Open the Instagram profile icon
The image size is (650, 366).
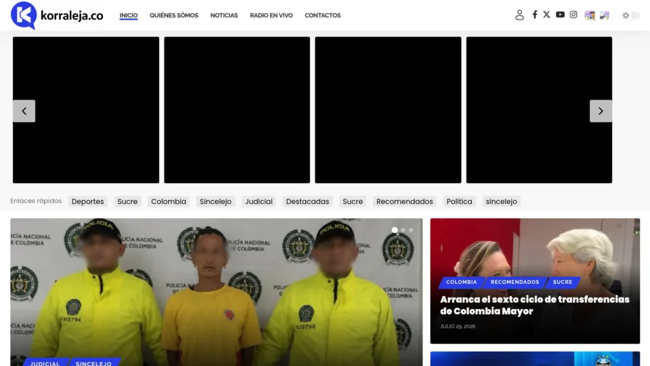click(573, 14)
